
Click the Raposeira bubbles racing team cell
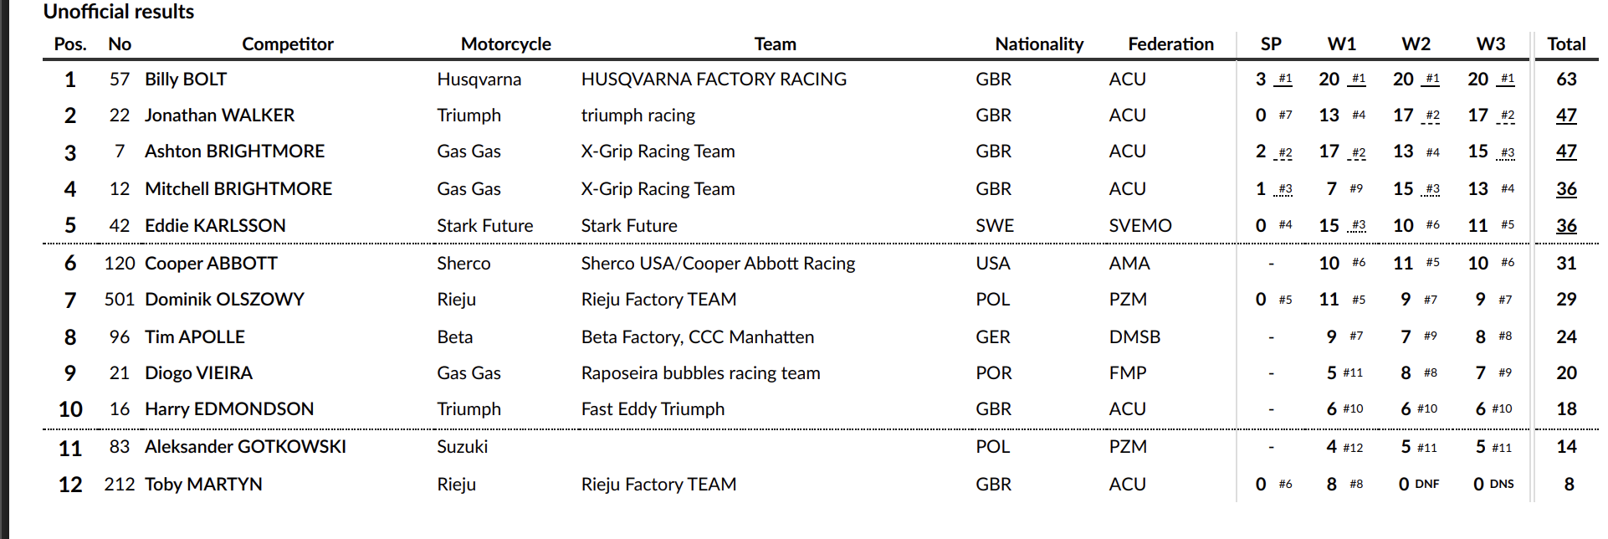click(x=700, y=373)
